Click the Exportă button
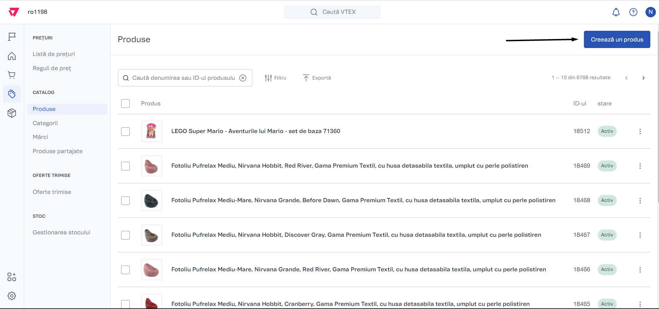Image resolution: width=659 pixels, height=309 pixels. pyautogui.click(x=317, y=78)
